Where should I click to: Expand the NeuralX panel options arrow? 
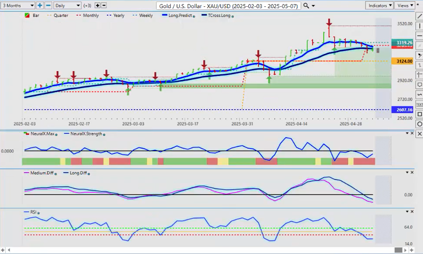click(407, 133)
